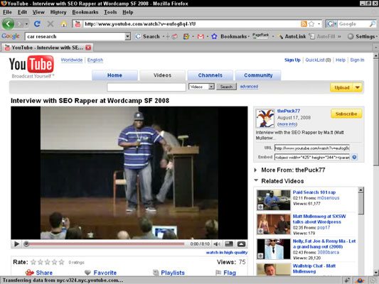Click the Share icon below the video
379x284 pixels.
pos(29,273)
